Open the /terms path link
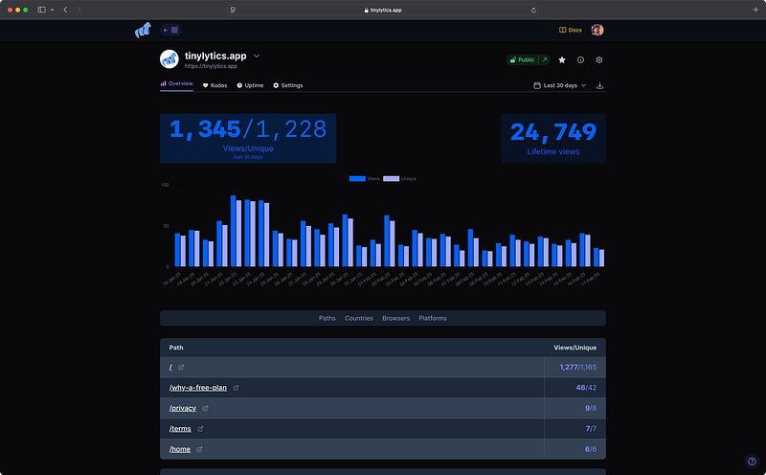This screenshot has width=766, height=475. [180, 429]
